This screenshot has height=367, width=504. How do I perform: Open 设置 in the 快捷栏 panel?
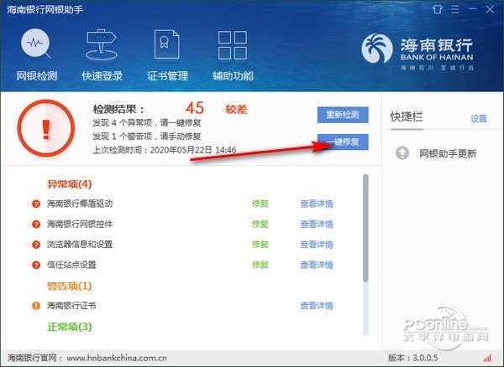tap(479, 119)
